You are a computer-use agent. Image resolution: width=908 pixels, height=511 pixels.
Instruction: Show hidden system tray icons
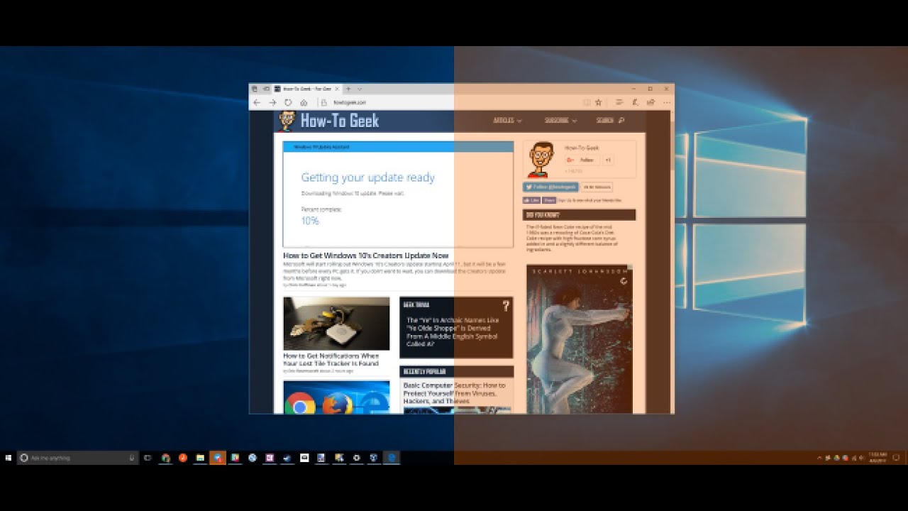coord(819,458)
